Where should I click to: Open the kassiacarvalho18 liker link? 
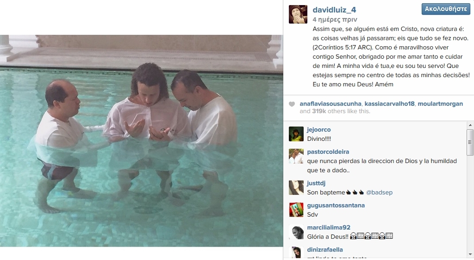coord(389,103)
